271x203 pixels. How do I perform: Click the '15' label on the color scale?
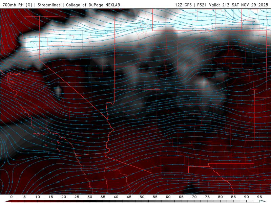click(x=50, y=197)
